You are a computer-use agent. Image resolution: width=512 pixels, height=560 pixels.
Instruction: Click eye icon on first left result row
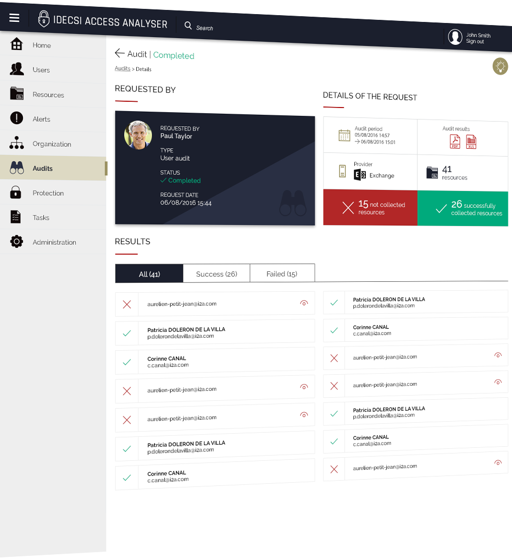(x=304, y=303)
